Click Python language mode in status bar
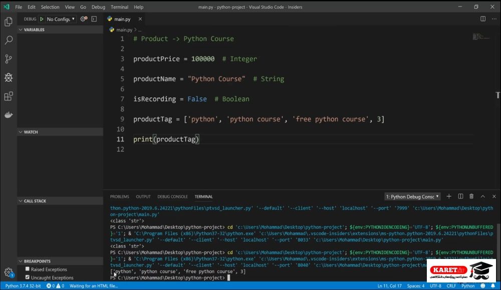Screen dimensions: 501x290 pos(468,286)
